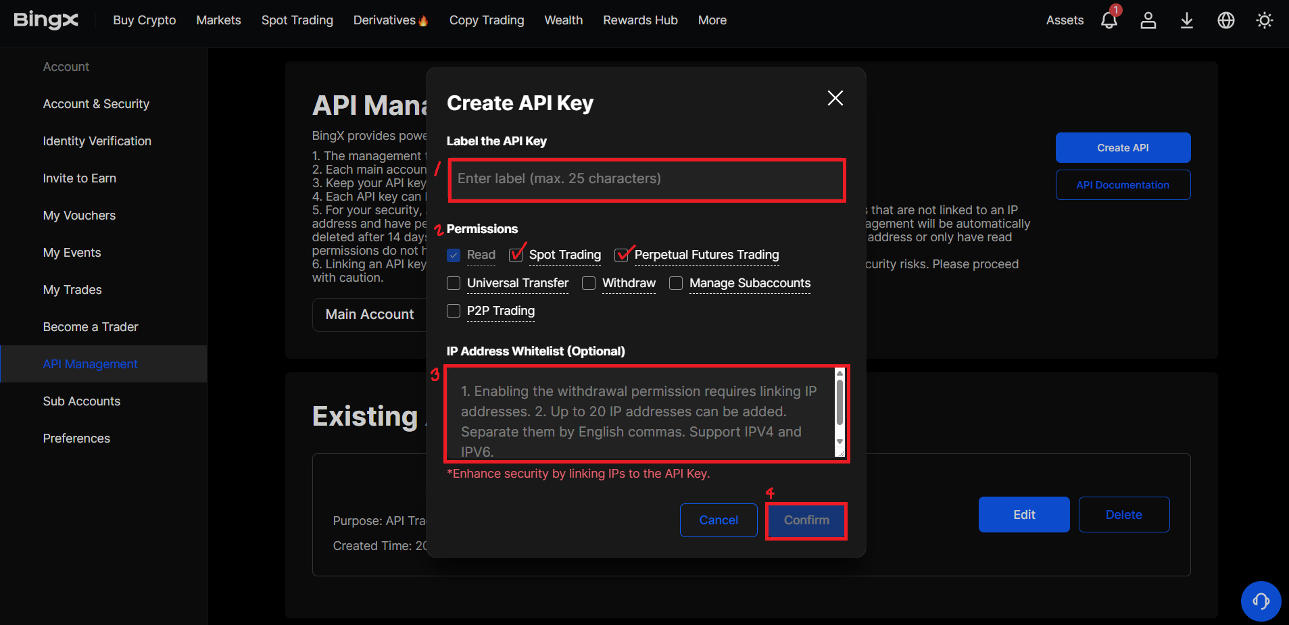Enable the P2P Trading checkbox
This screenshot has height=625, width=1289.
tap(454, 311)
